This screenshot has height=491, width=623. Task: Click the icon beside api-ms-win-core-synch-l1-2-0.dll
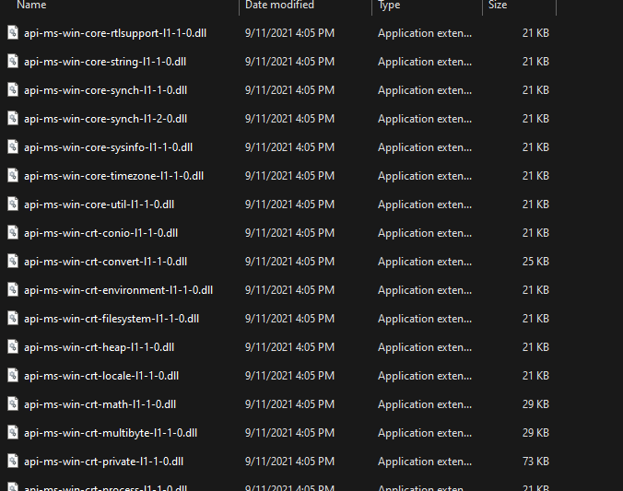tap(13, 119)
